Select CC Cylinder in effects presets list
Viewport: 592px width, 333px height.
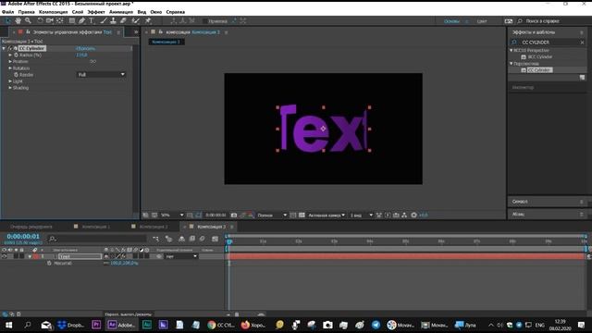[539, 70]
